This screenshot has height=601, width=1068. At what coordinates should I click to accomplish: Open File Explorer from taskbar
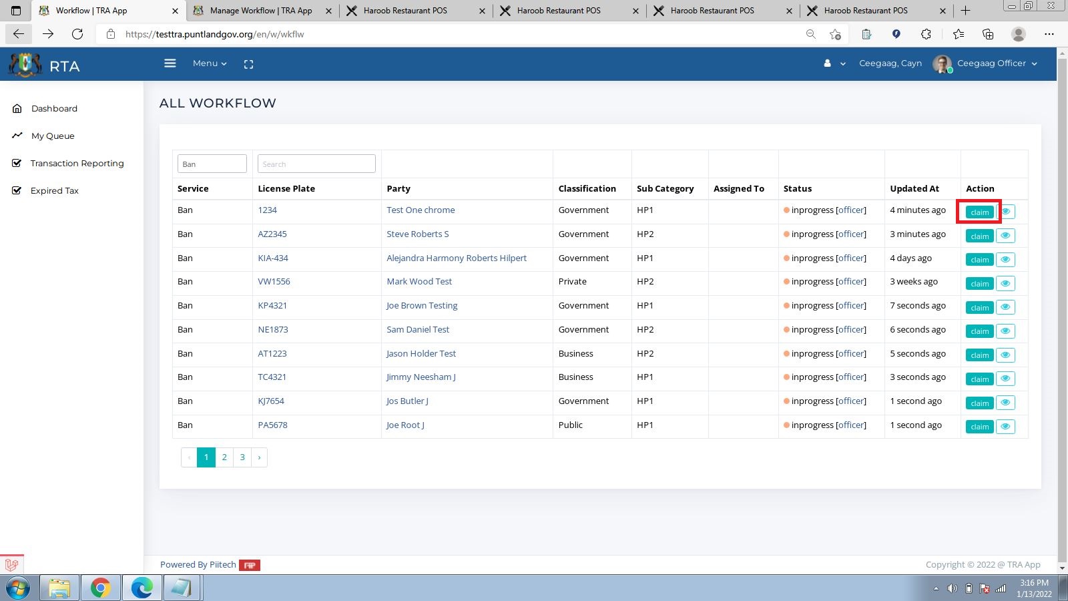tap(59, 588)
